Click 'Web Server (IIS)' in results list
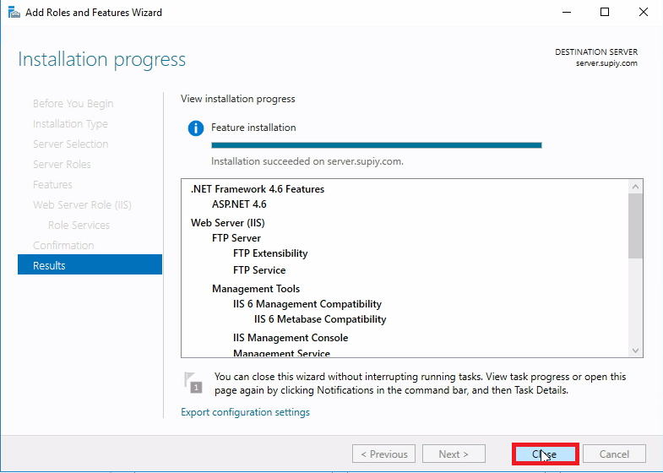Viewport: 663px width, 473px height. pyautogui.click(x=228, y=223)
